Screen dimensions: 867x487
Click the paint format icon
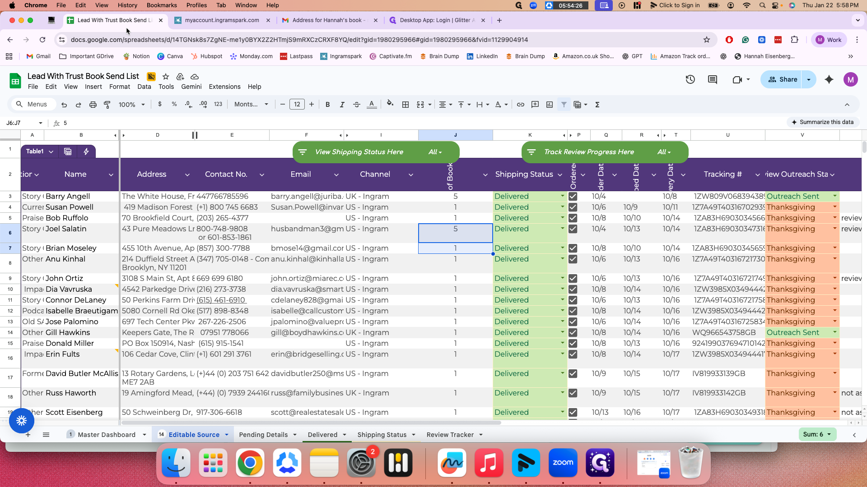(x=107, y=105)
